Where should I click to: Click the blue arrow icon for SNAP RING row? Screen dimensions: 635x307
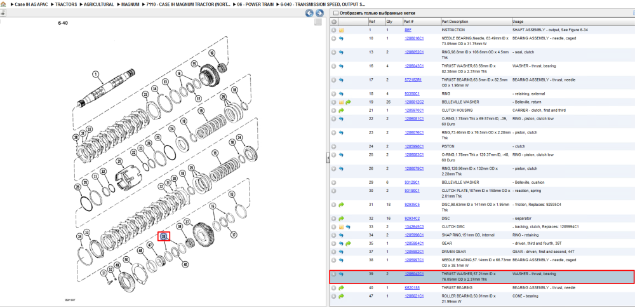tap(341, 235)
